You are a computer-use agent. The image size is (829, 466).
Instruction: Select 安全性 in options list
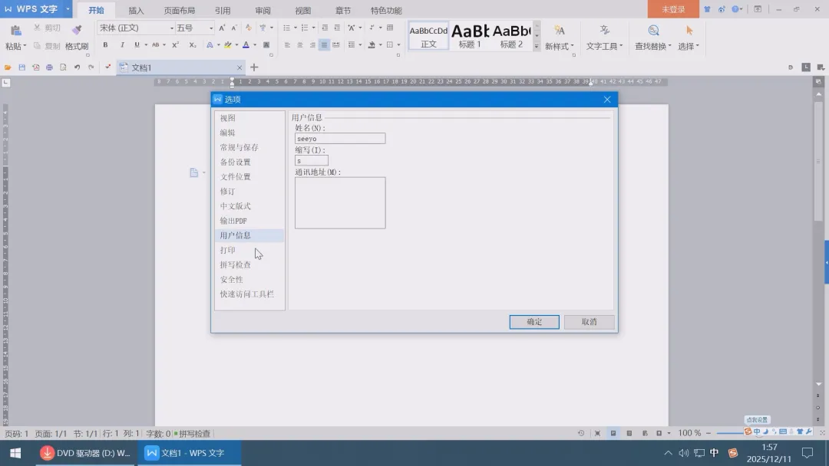[249, 280]
